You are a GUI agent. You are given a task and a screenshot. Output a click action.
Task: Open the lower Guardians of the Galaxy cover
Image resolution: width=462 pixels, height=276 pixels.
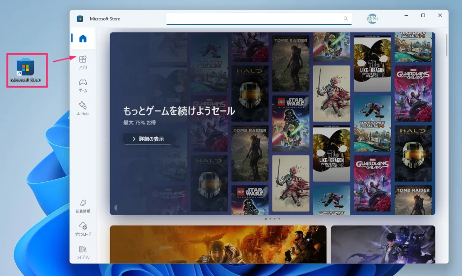pos(372,184)
